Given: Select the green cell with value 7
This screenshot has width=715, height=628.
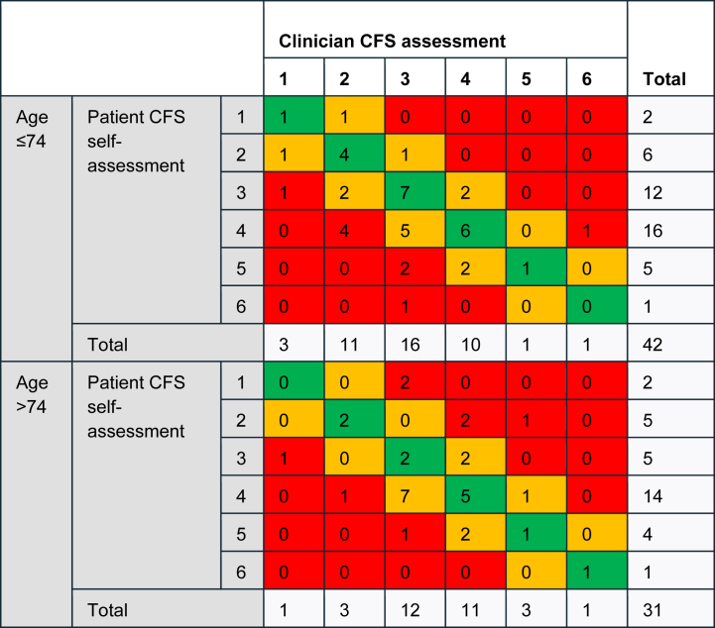Looking at the screenshot, I should pyautogui.click(x=415, y=191).
